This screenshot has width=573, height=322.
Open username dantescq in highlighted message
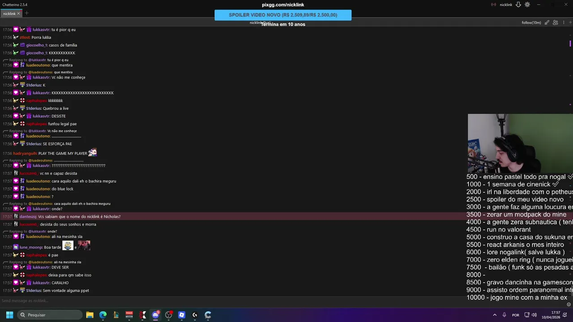click(28, 216)
